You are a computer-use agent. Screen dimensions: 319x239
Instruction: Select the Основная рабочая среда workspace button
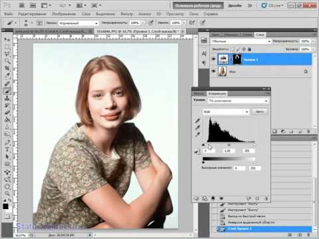198,5
